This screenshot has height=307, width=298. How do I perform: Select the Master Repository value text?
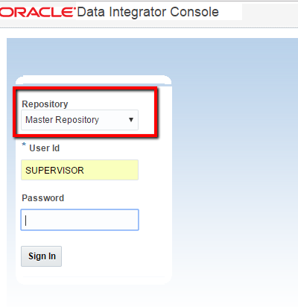pos(62,120)
